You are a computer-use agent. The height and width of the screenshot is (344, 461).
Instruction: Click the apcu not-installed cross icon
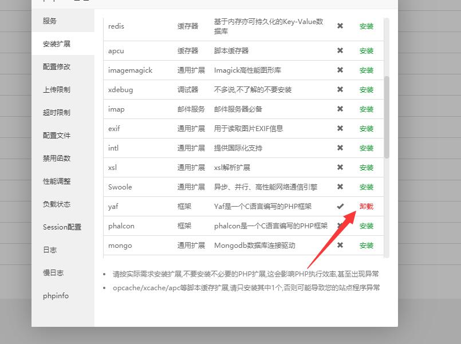pos(340,50)
